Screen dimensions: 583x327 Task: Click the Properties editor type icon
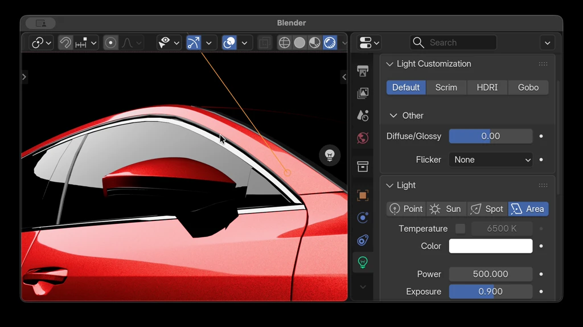pos(366,43)
